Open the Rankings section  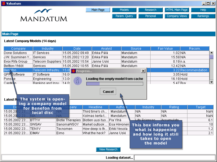(203, 16)
